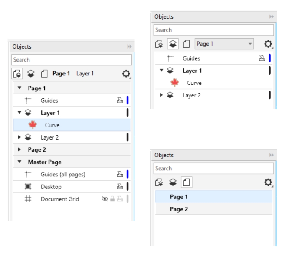Click the Desktop layer icon

(x=28, y=187)
